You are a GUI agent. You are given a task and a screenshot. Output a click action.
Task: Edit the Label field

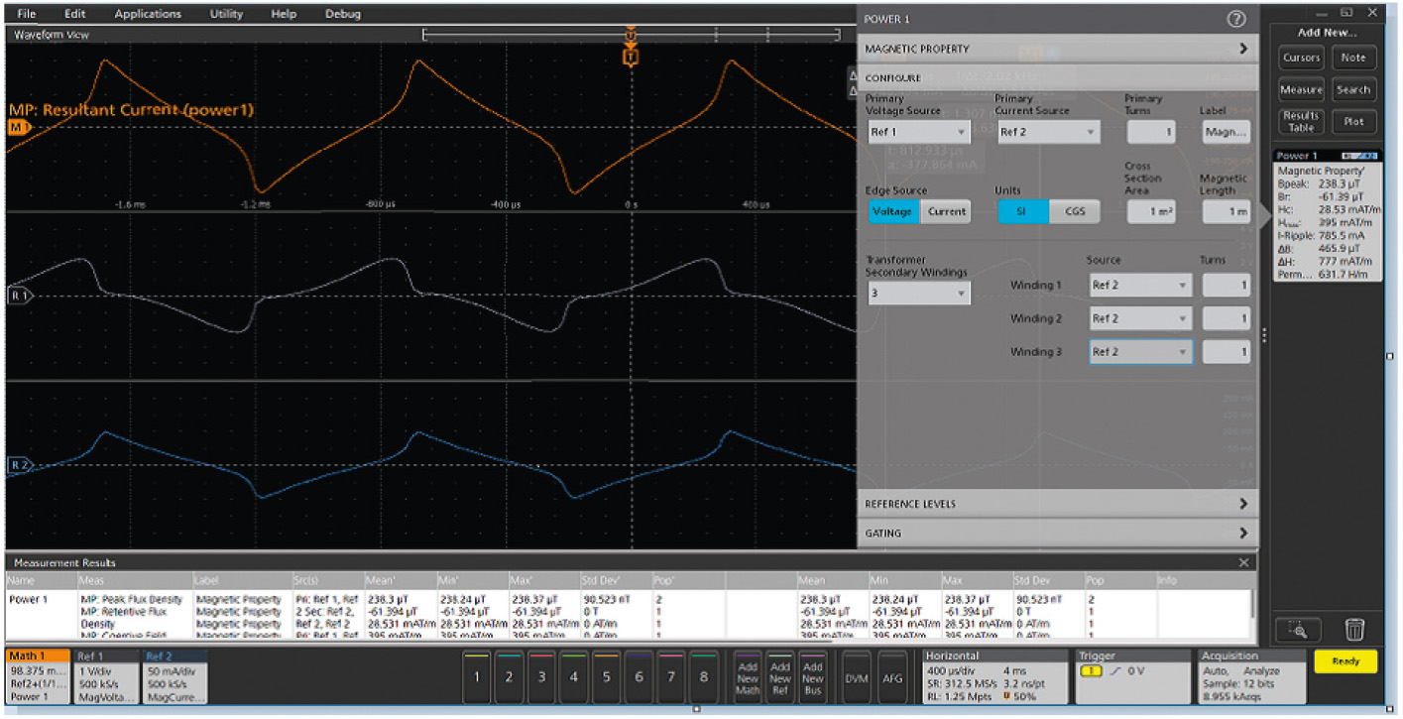tap(1227, 131)
